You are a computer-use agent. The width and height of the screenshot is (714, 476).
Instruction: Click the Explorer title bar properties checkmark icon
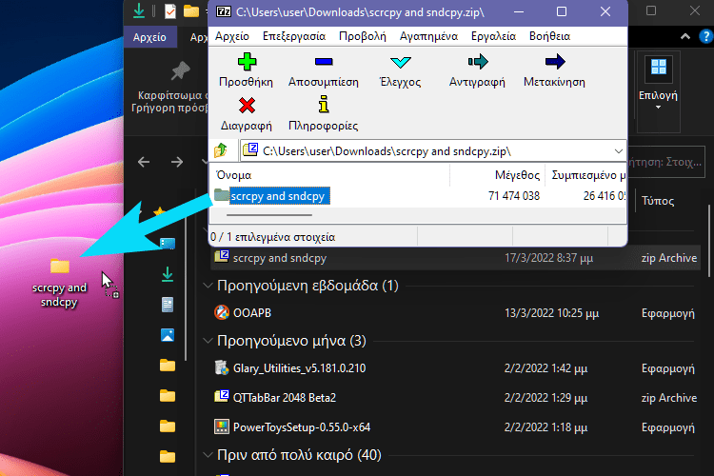click(x=169, y=11)
